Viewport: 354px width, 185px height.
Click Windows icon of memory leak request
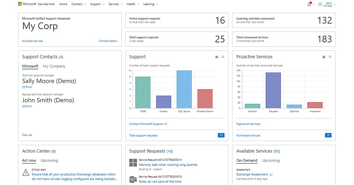coord(133,163)
